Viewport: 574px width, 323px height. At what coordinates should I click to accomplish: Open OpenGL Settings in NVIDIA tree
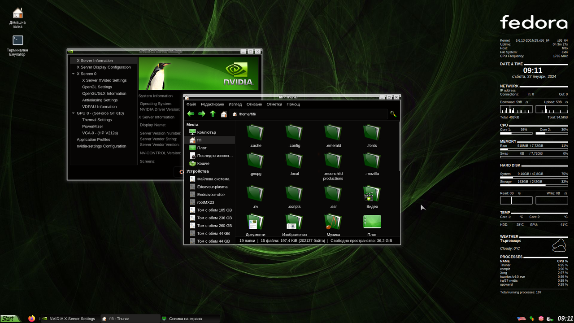[97, 87]
